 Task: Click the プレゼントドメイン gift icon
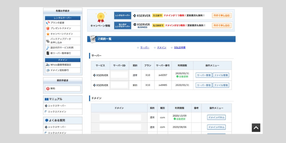coord(48,28)
